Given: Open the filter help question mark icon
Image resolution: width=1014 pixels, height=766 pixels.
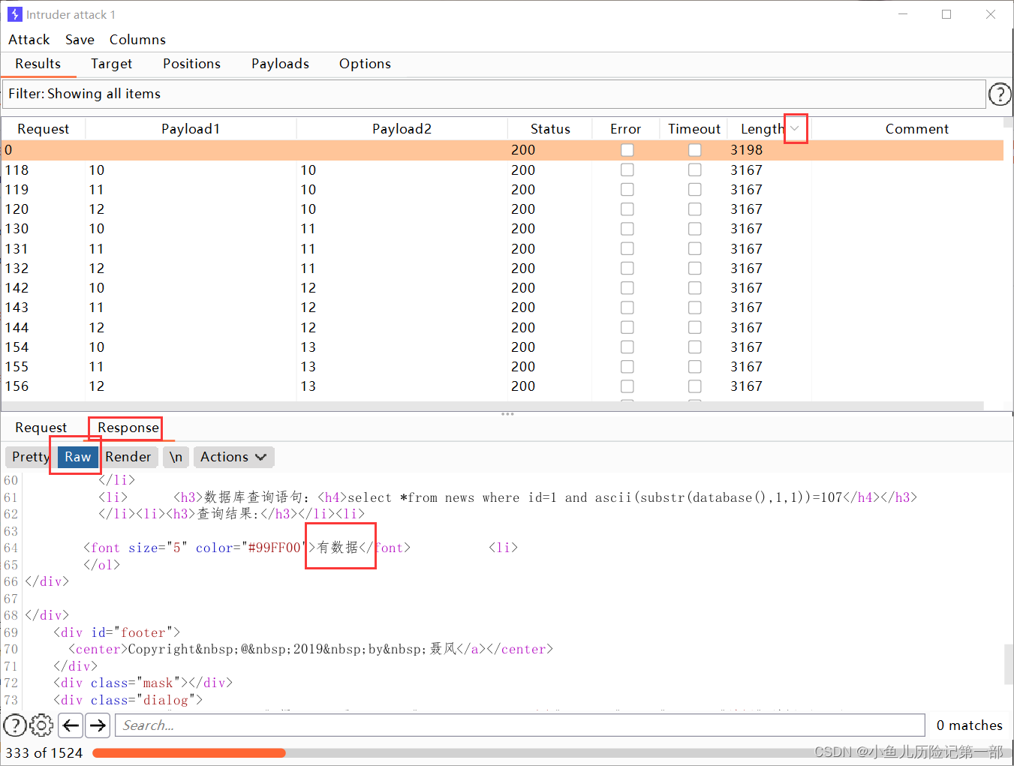Looking at the screenshot, I should coord(1000,95).
